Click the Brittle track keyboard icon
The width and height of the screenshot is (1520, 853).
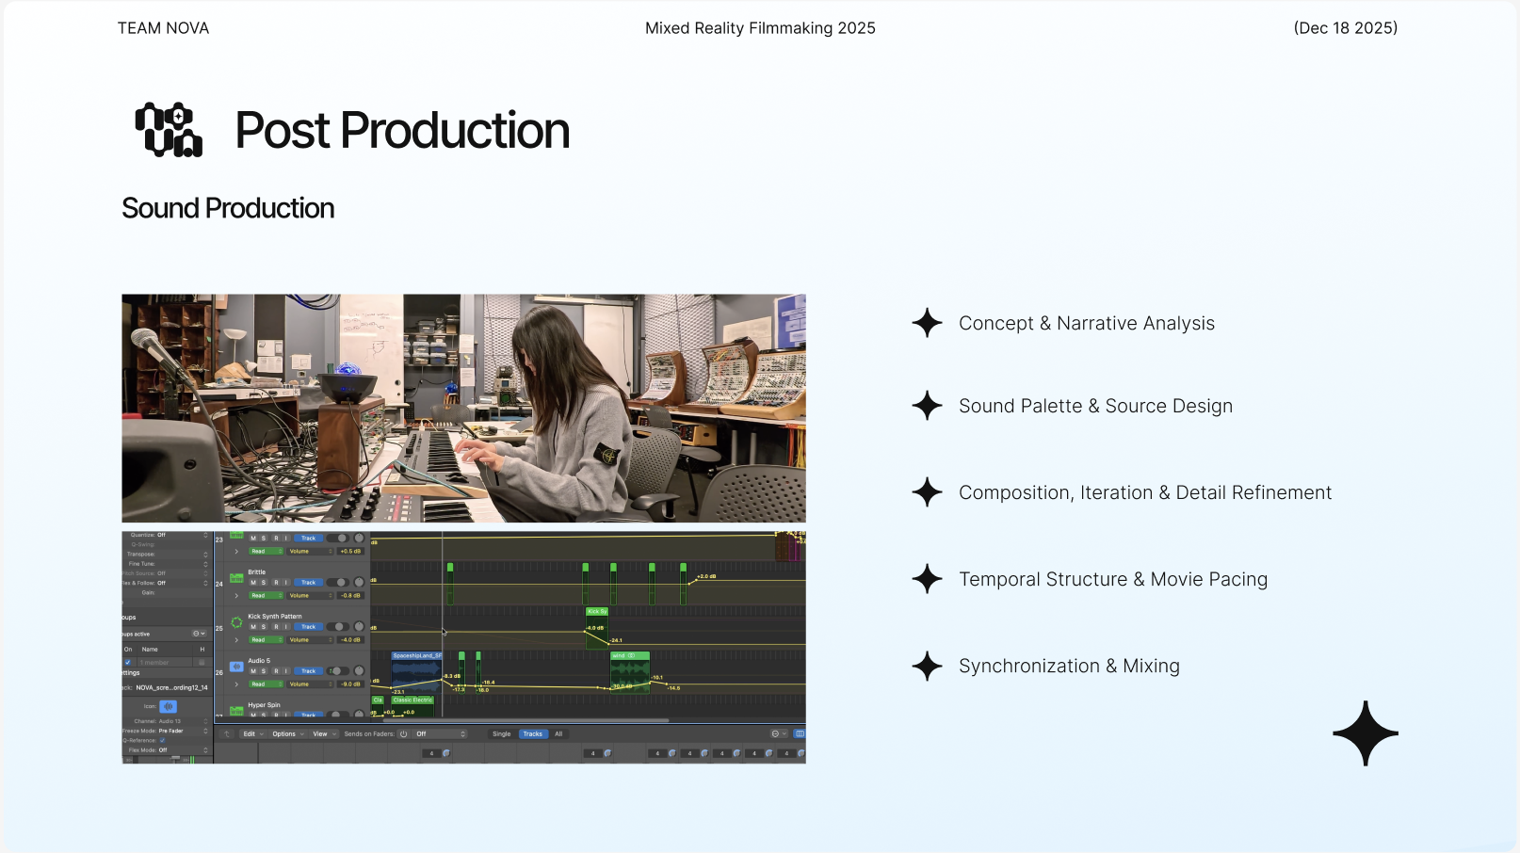coord(236,577)
